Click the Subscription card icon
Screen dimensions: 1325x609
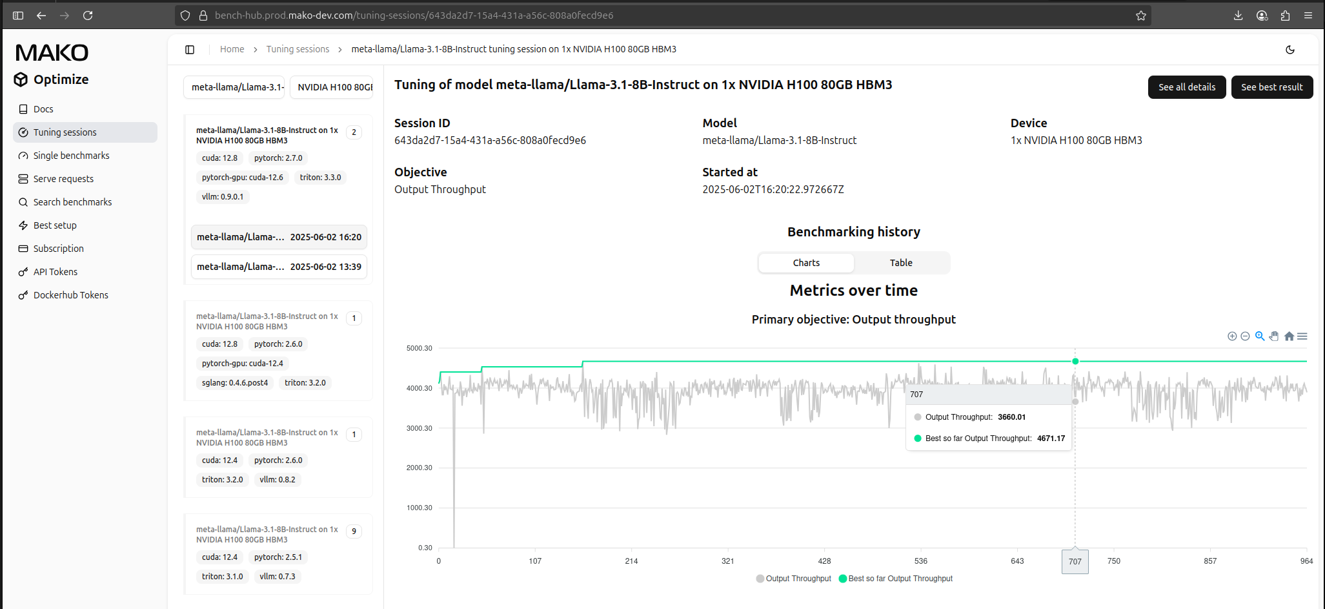point(23,249)
